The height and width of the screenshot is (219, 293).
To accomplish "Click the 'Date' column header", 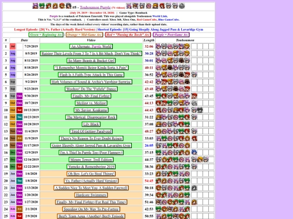I will point(24,40).
